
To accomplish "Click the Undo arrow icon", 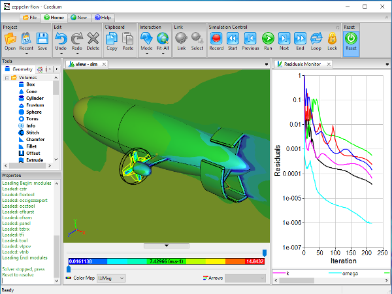I will coord(61,41).
